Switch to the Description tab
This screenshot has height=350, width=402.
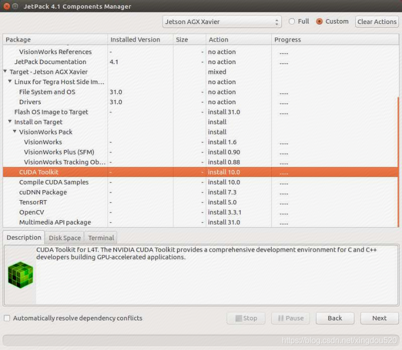(24, 237)
